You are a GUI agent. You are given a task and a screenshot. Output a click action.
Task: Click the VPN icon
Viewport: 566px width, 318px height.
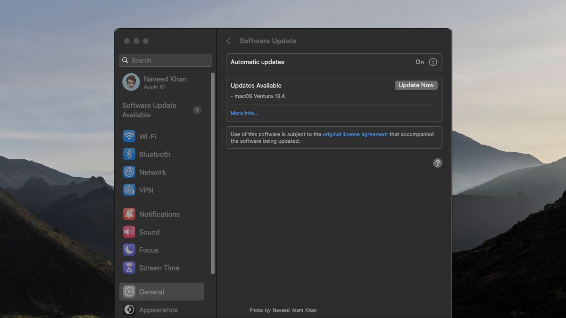pos(129,190)
